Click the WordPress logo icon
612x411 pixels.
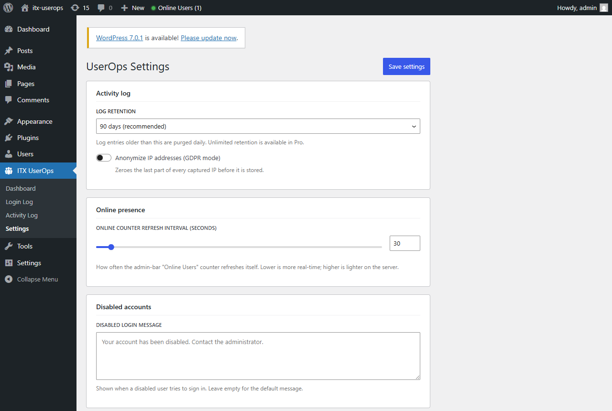click(x=8, y=8)
